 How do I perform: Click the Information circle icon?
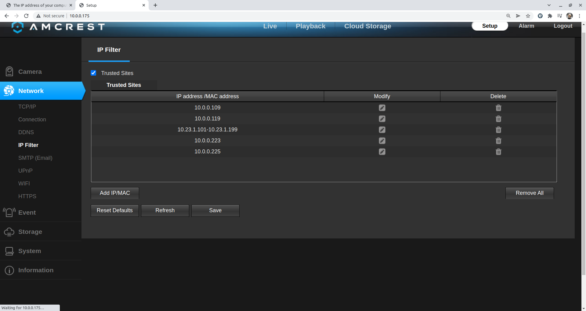pos(9,270)
